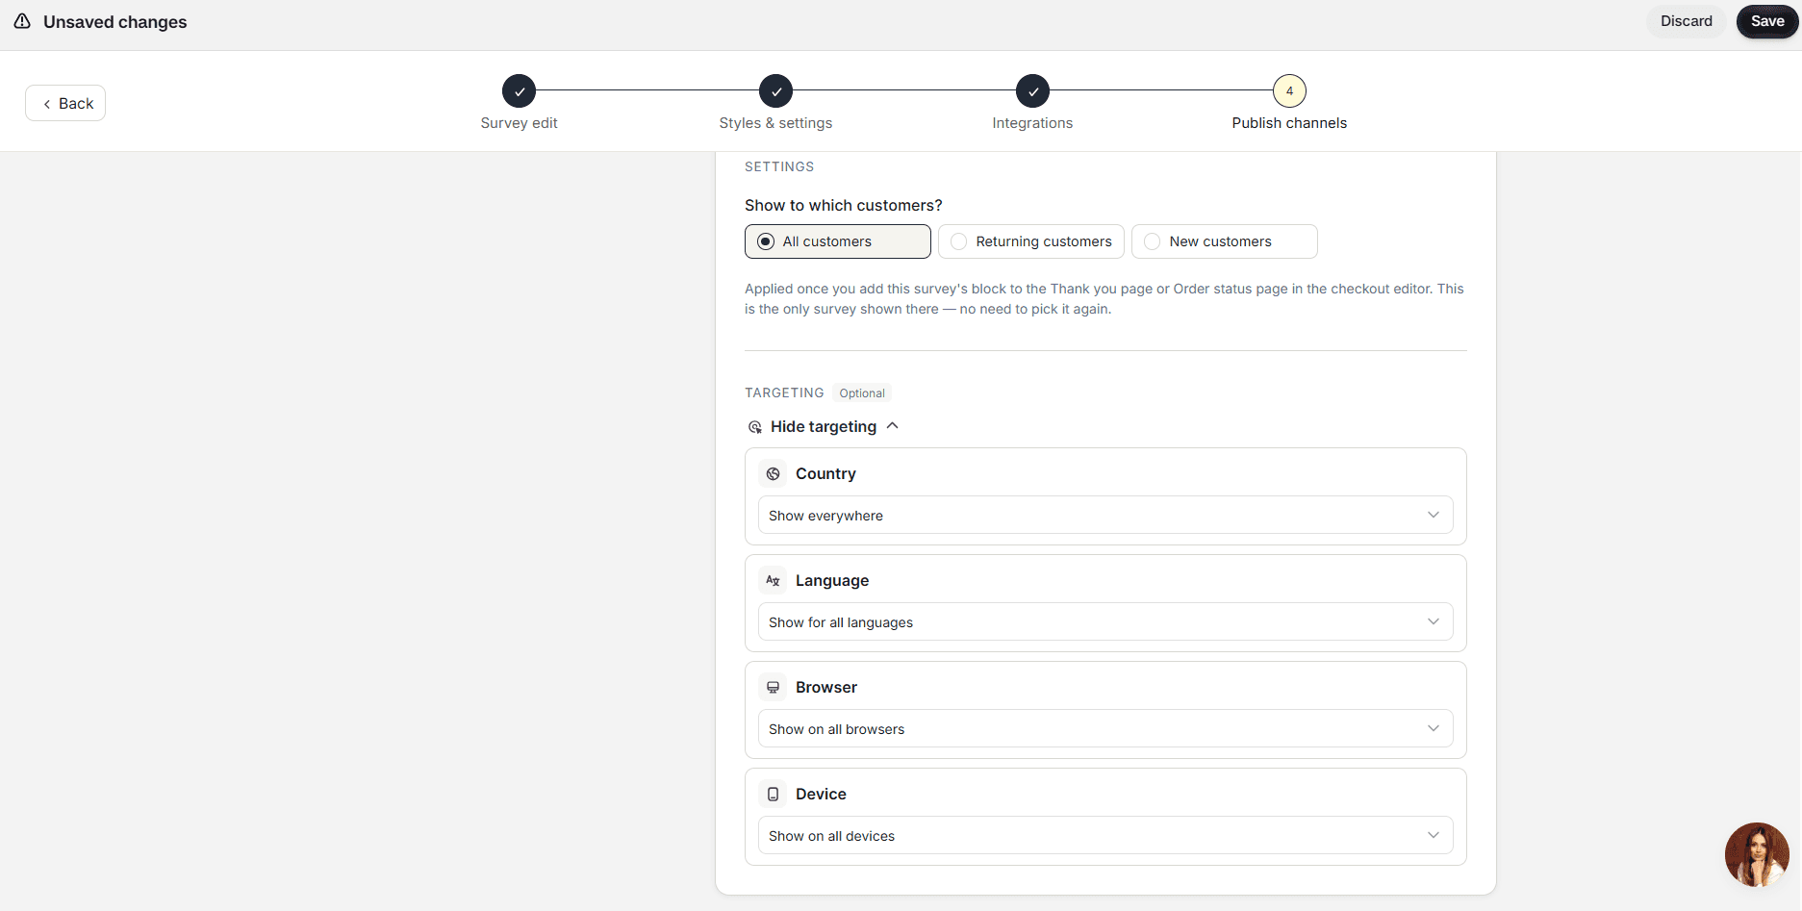This screenshot has width=1802, height=911.
Task: Click the TARGETING section label
Action: pos(784,392)
